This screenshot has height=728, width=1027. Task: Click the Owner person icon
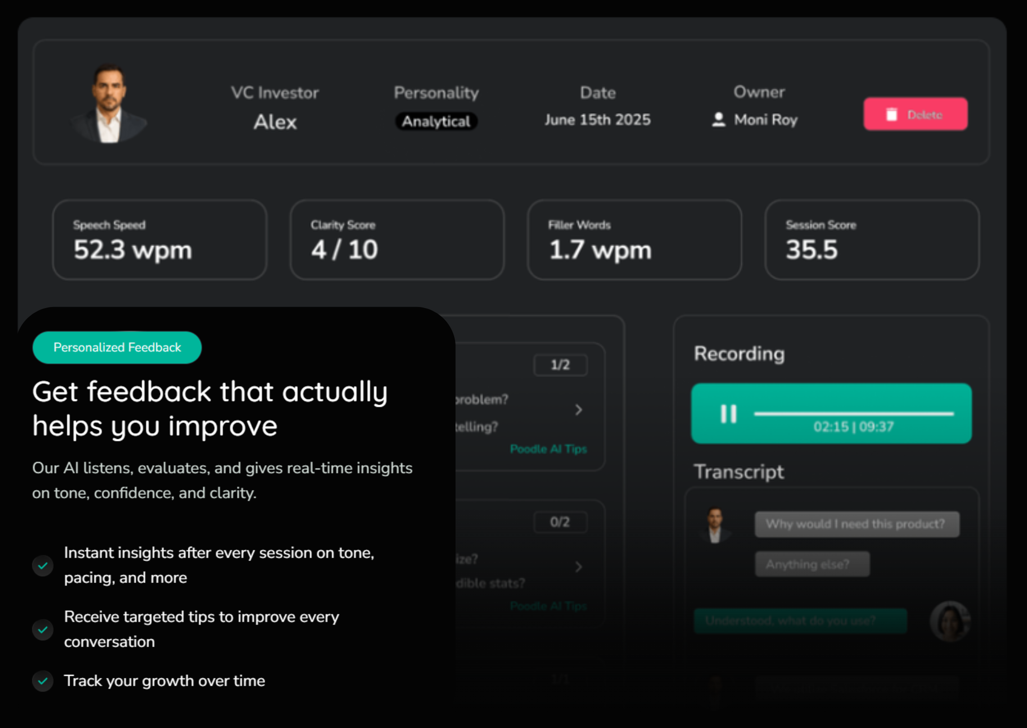[x=718, y=119]
